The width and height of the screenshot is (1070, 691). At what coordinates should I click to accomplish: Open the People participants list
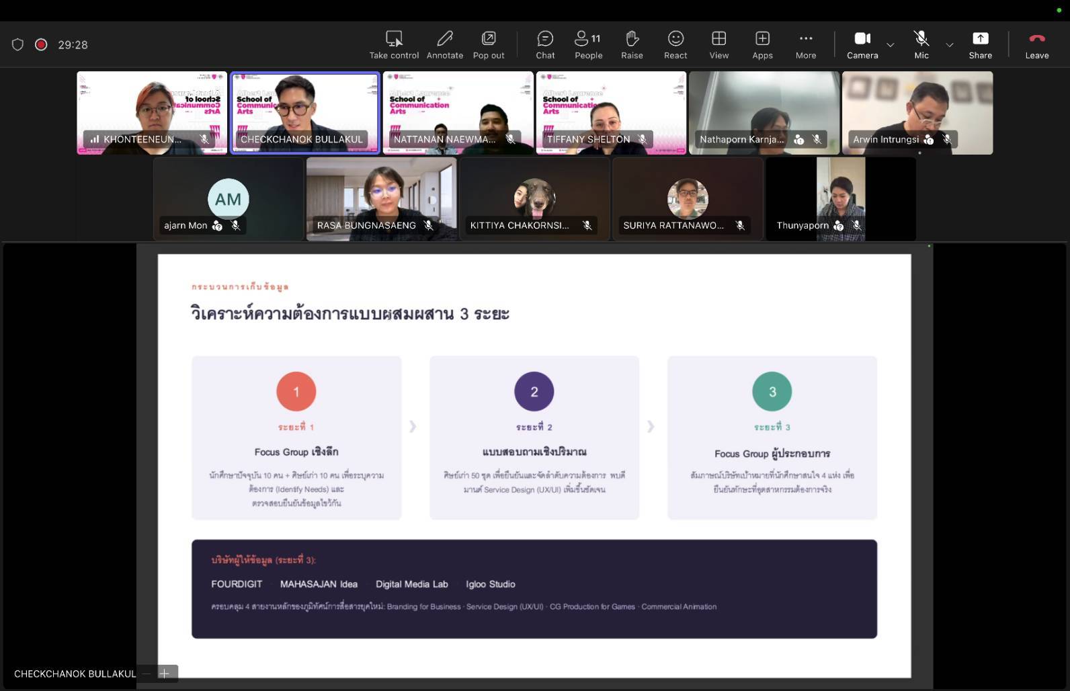[588, 44]
